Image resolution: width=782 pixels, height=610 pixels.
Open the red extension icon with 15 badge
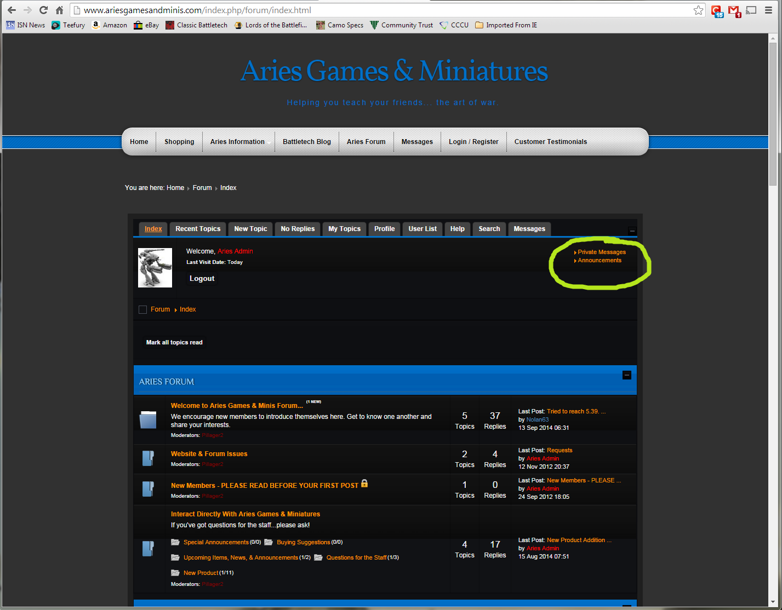pyautogui.click(x=717, y=10)
